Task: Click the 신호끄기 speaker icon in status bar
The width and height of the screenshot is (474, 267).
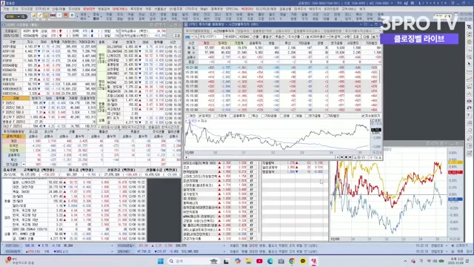Action: [x=453, y=245]
